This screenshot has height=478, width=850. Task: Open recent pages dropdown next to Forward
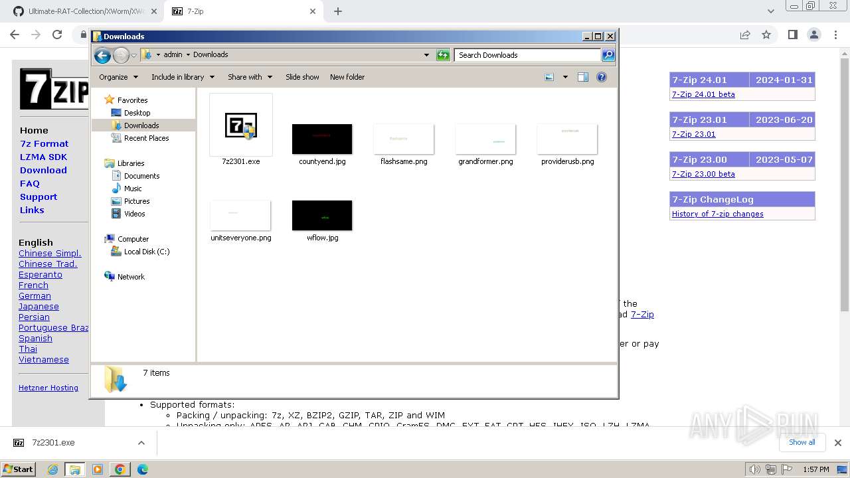[133, 55]
